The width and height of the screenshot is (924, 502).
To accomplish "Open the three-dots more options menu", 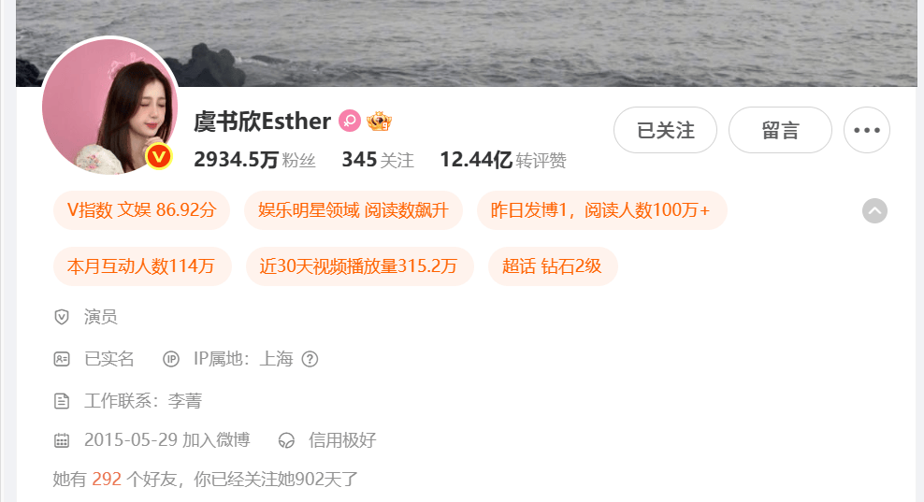I will pos(866,130).
